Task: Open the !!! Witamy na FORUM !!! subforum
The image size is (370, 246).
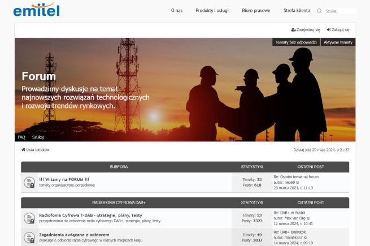Action: (64, 179)
